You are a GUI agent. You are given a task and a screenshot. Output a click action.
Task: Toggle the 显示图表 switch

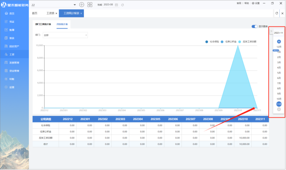click(255, 26)
